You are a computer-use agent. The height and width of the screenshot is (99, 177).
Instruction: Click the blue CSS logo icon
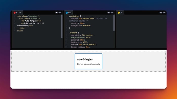(67, 13)
